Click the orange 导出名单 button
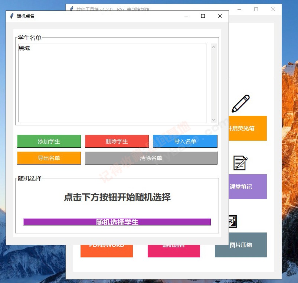Viewport: 298px width, 283px height. pos(49,158)
